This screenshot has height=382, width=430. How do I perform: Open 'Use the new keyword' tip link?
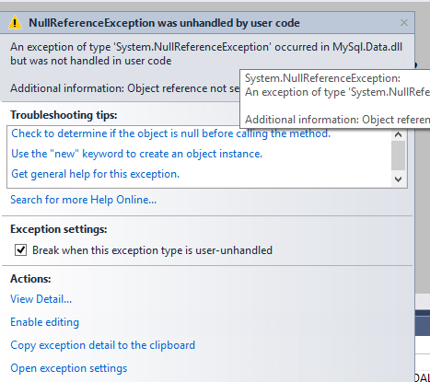pyautogui.click(x=137, y=154)
